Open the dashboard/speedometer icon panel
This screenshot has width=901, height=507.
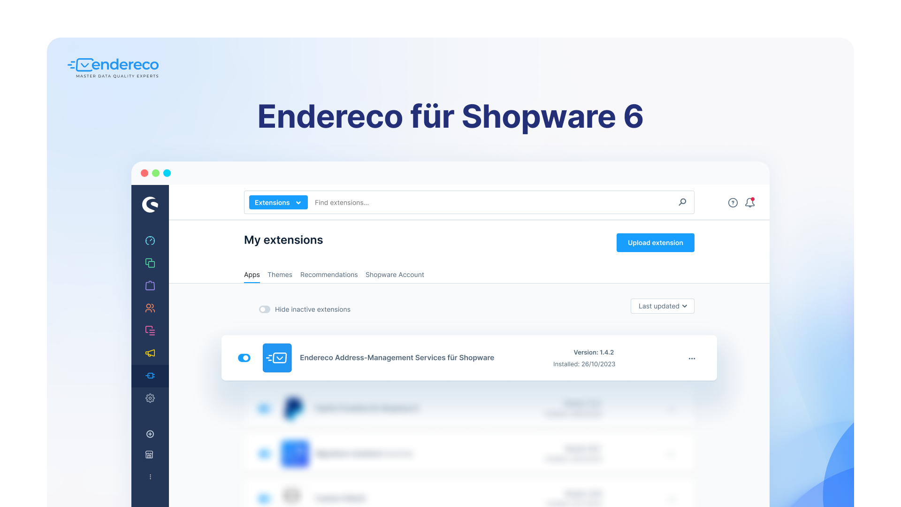(x=151, y=240)
